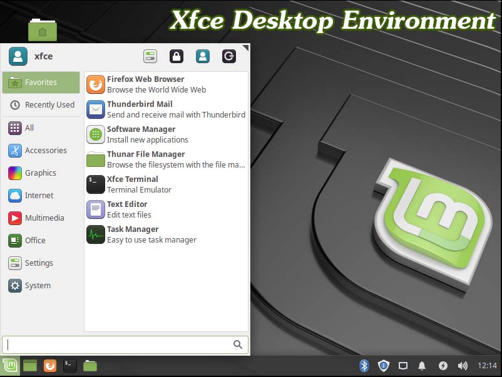The height and width of the screenshot is (377, 502).
Task: Open the Office category
Action: [41, 241]
